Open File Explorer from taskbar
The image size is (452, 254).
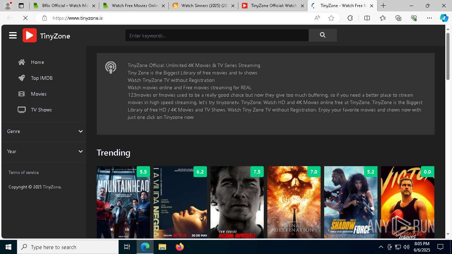pyautogui.click(x=162, y=247)
